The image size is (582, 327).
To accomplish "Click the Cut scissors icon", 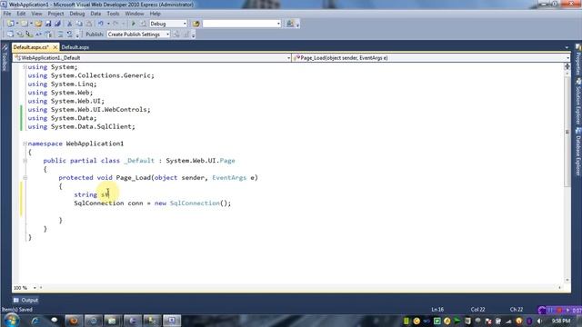I will [69, 24].
